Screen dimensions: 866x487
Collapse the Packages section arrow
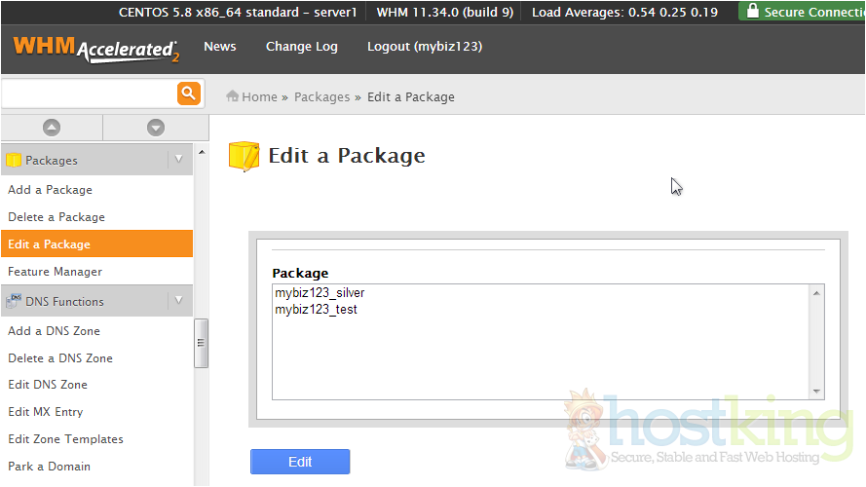(178, 159)
